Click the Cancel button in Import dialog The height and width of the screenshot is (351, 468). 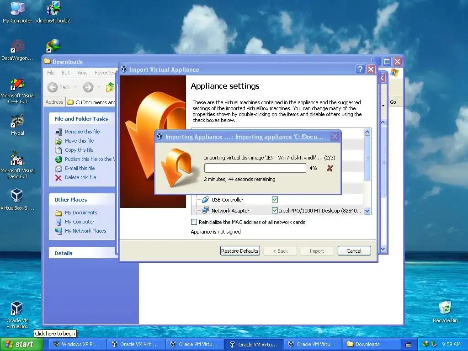354,251
